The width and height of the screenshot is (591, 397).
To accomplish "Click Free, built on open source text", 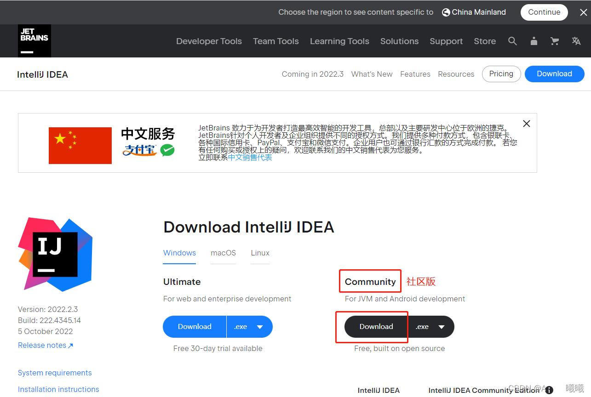I will [x=399, y=348].
